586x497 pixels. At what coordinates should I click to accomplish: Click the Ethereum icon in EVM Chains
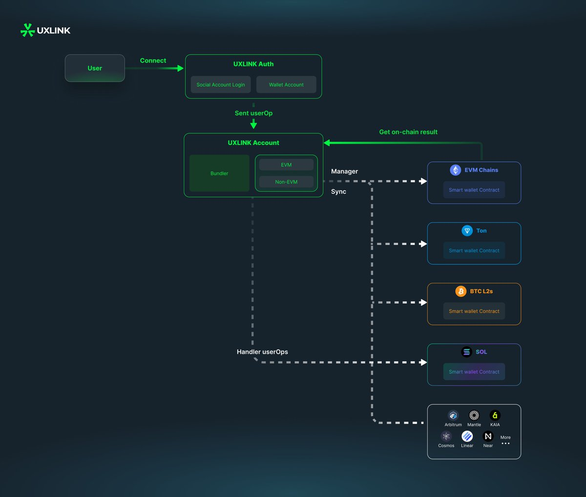456,170
